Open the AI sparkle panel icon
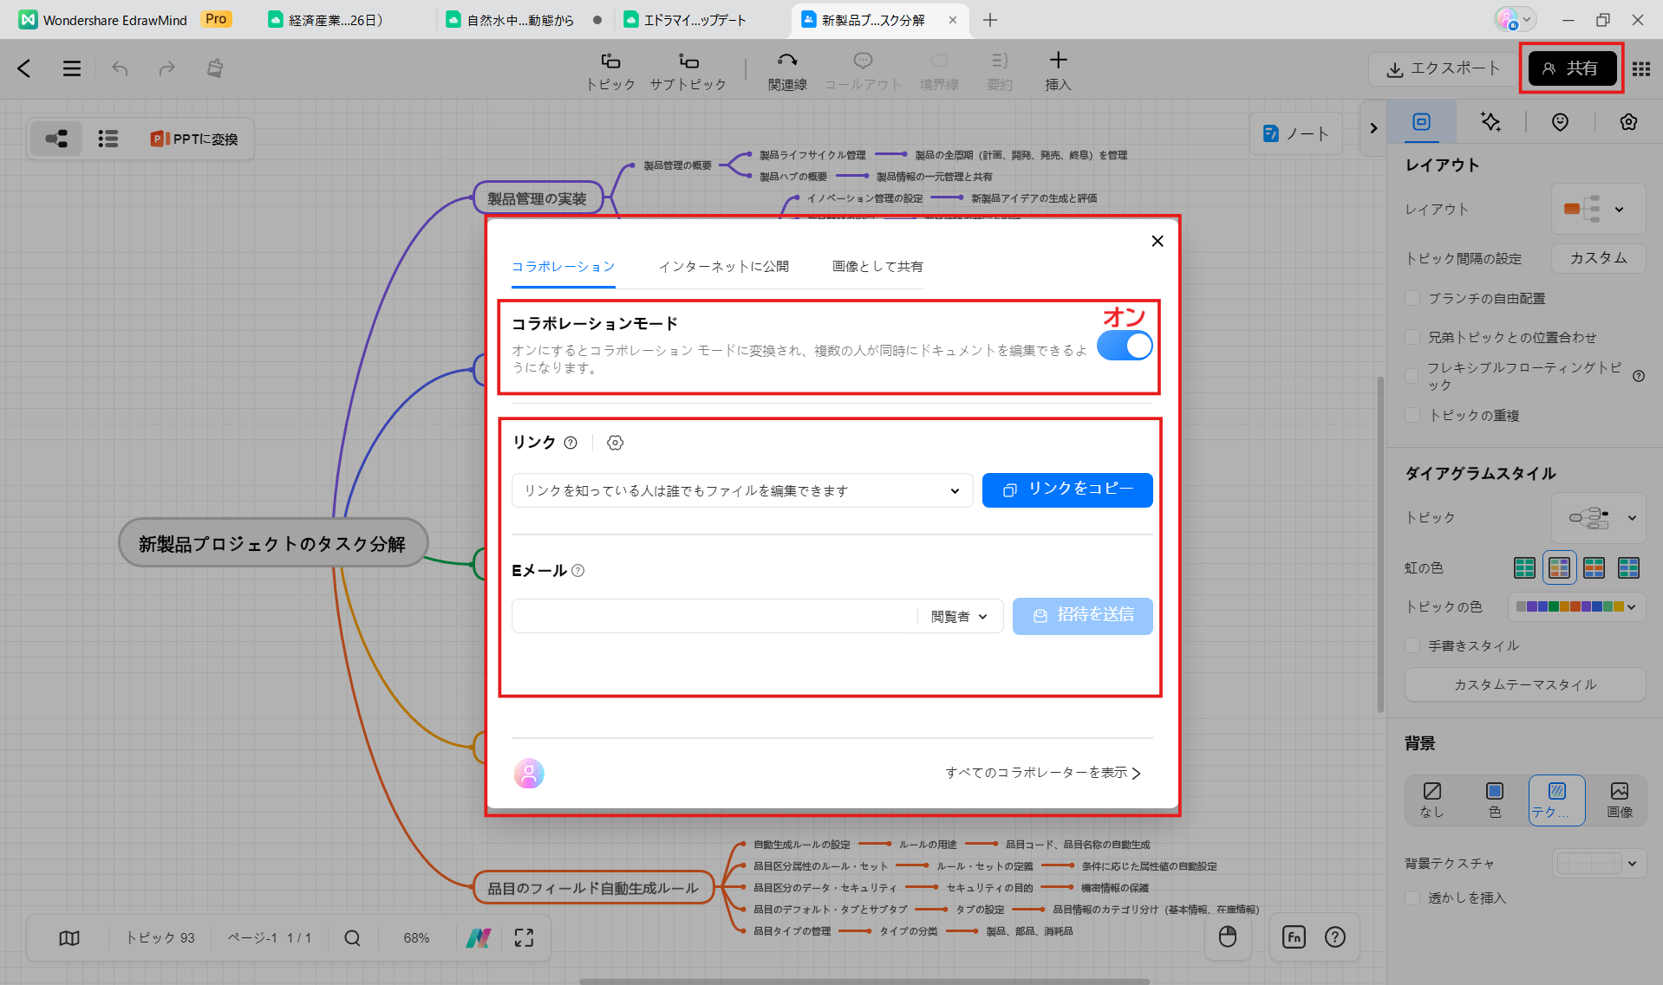The height and width of the screenshot is (985, 1663). click(x=1490, y=122)
